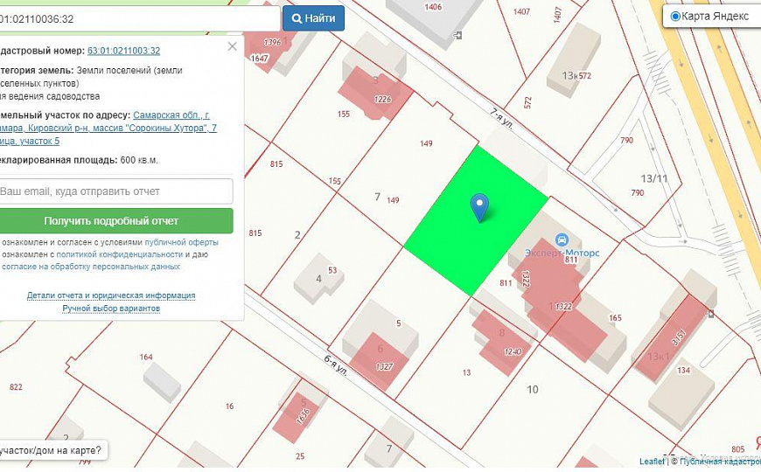The image size is (761, 472).
Task: Open cadastral number 63:01:0211003:32 link
Action: [x=123, y=52]
